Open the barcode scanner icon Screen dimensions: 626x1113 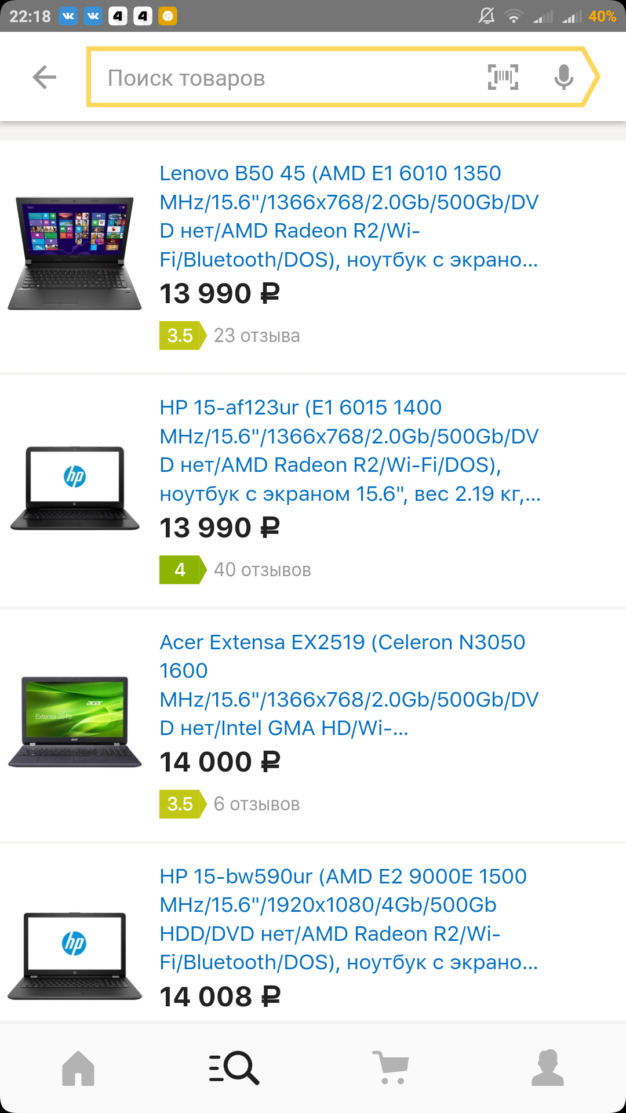point(503,77)
